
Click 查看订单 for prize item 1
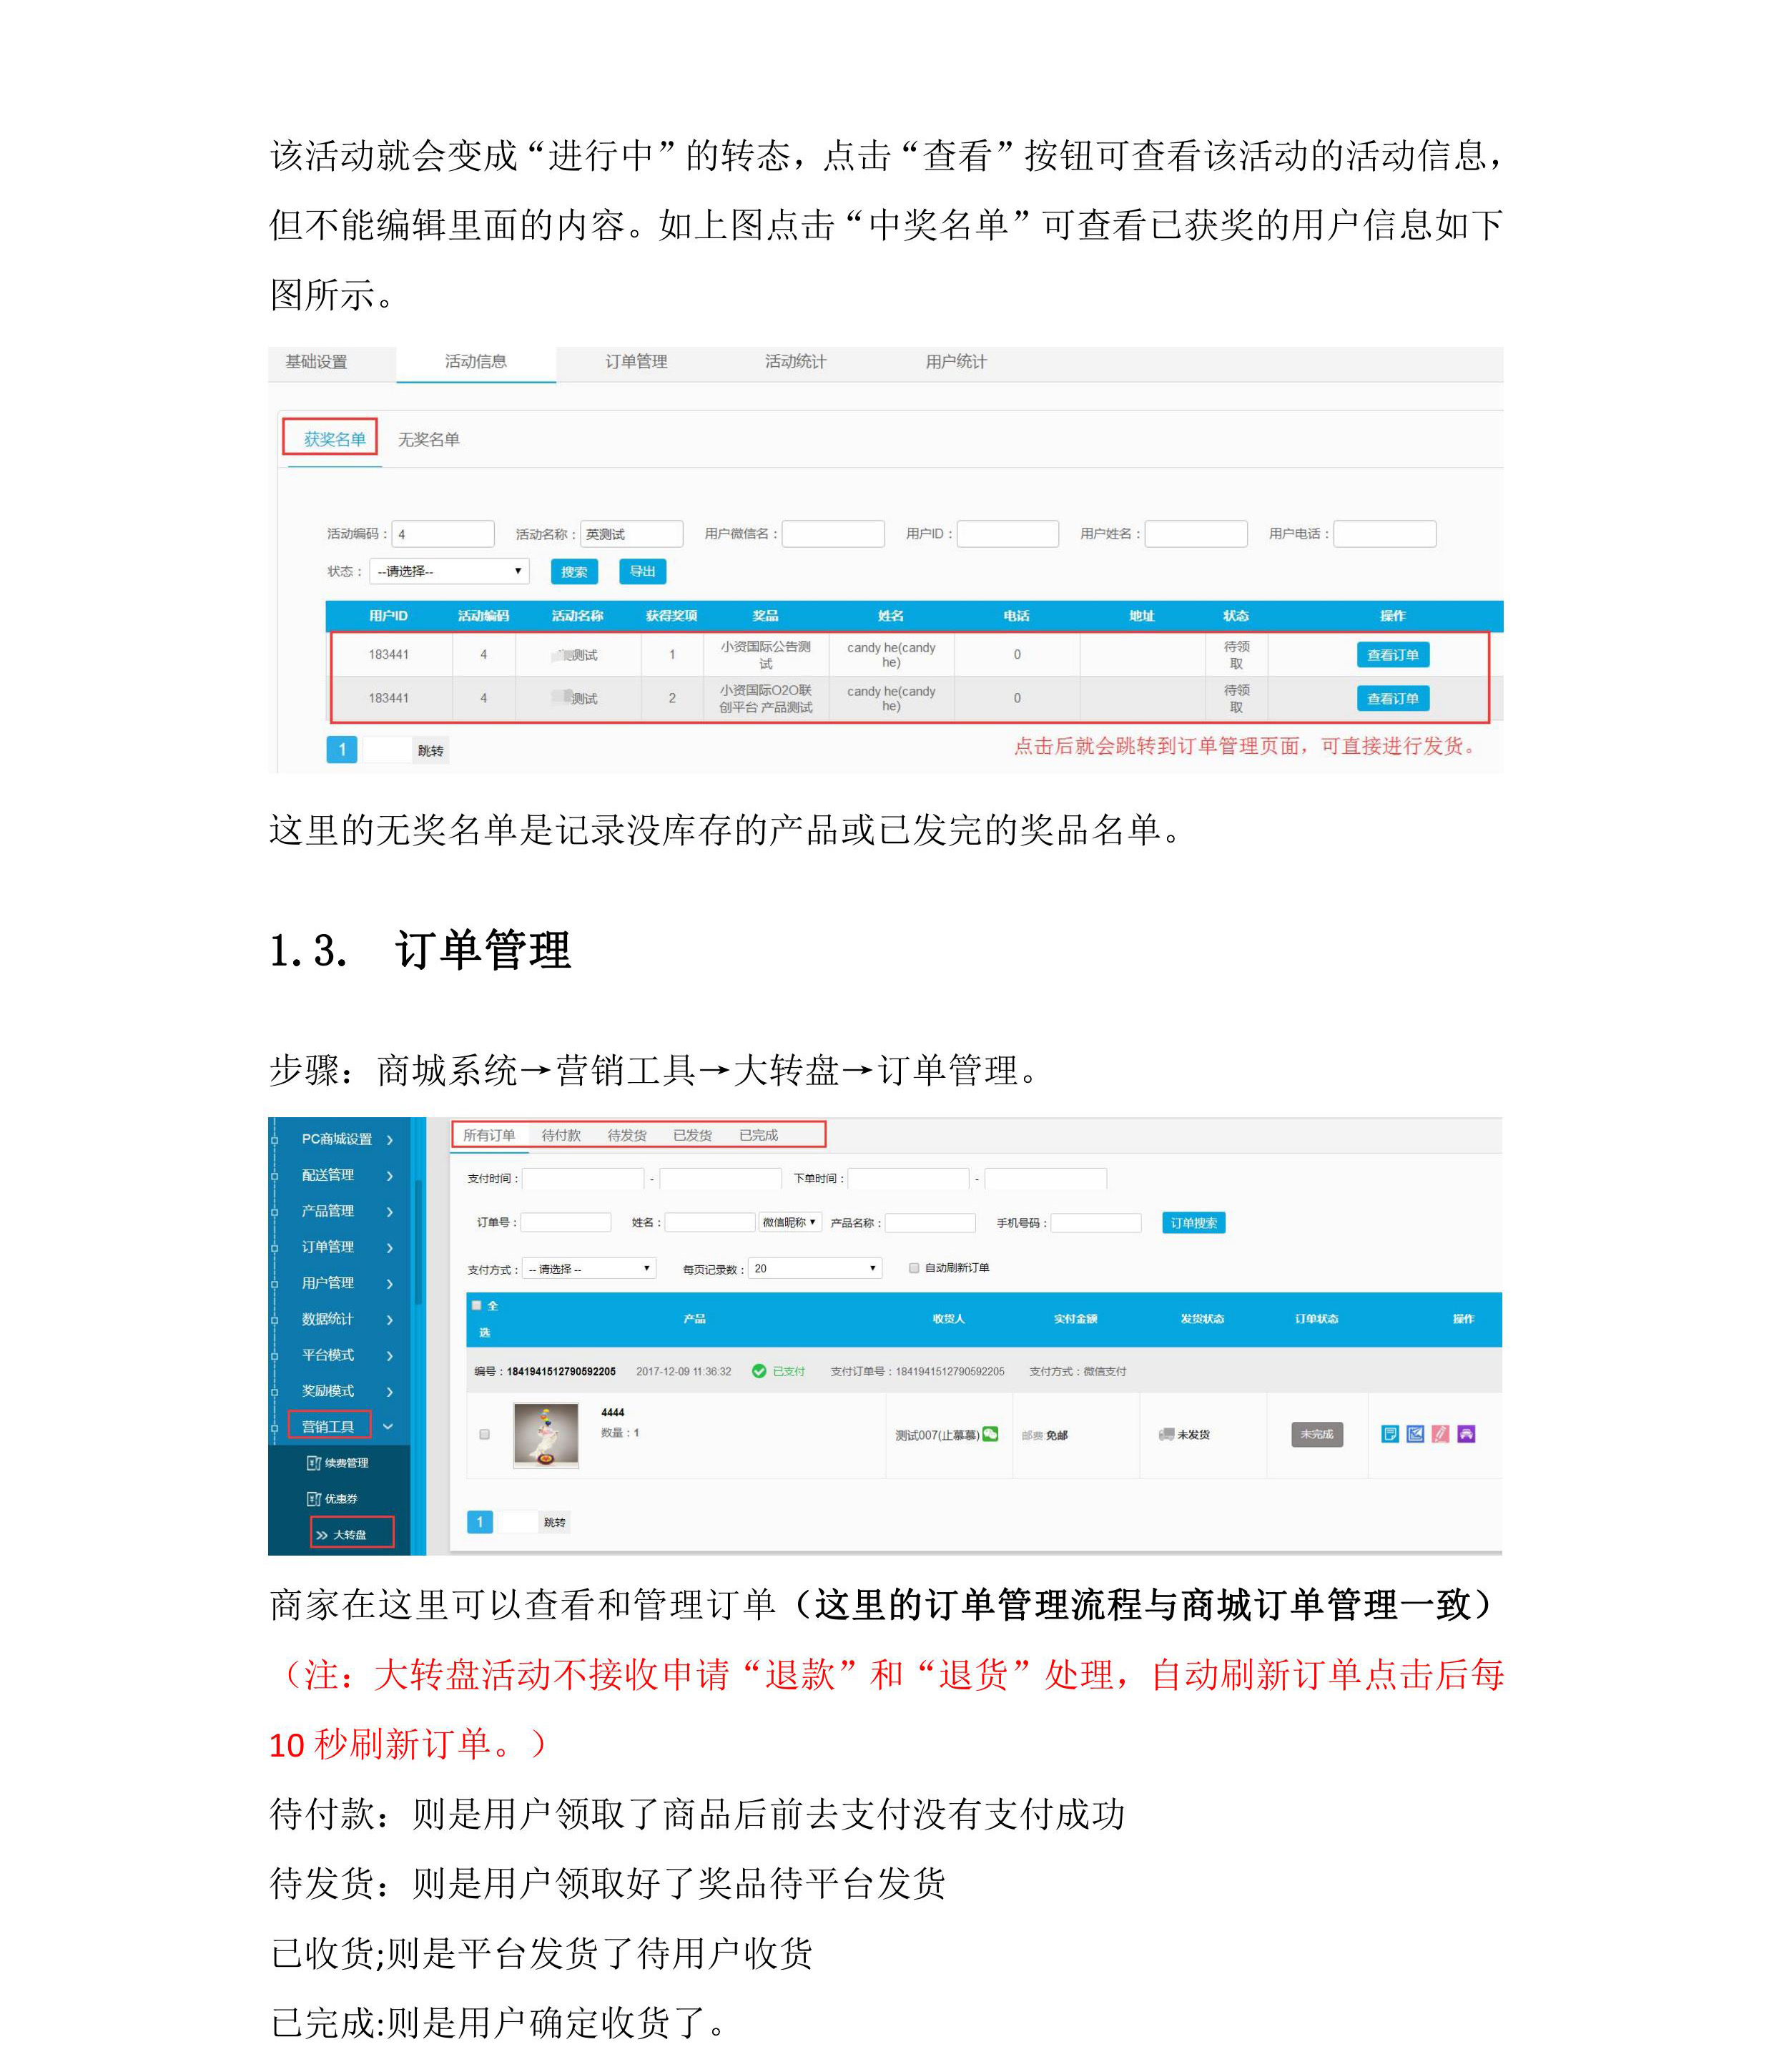[x=1393, y=655]
